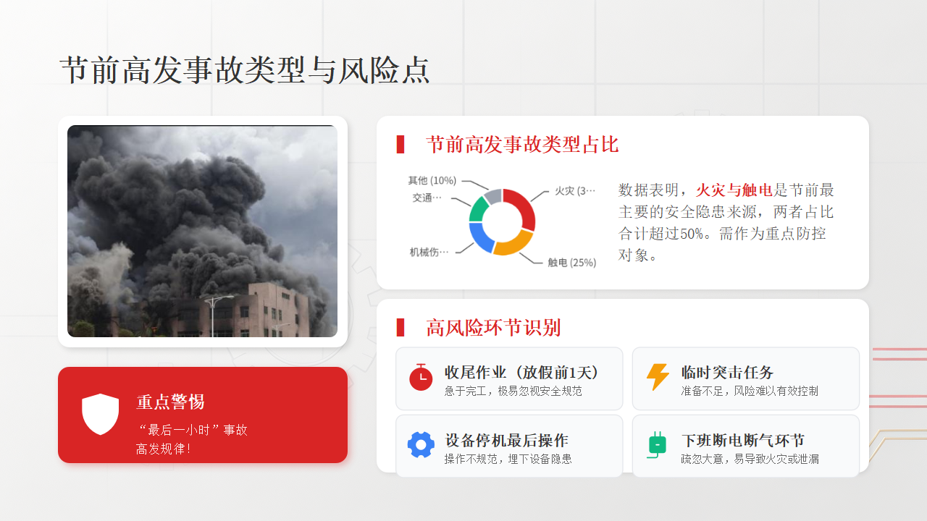Select the blue 机械伤 donut segment
The image size is (927, 521).
coord(479,238)
